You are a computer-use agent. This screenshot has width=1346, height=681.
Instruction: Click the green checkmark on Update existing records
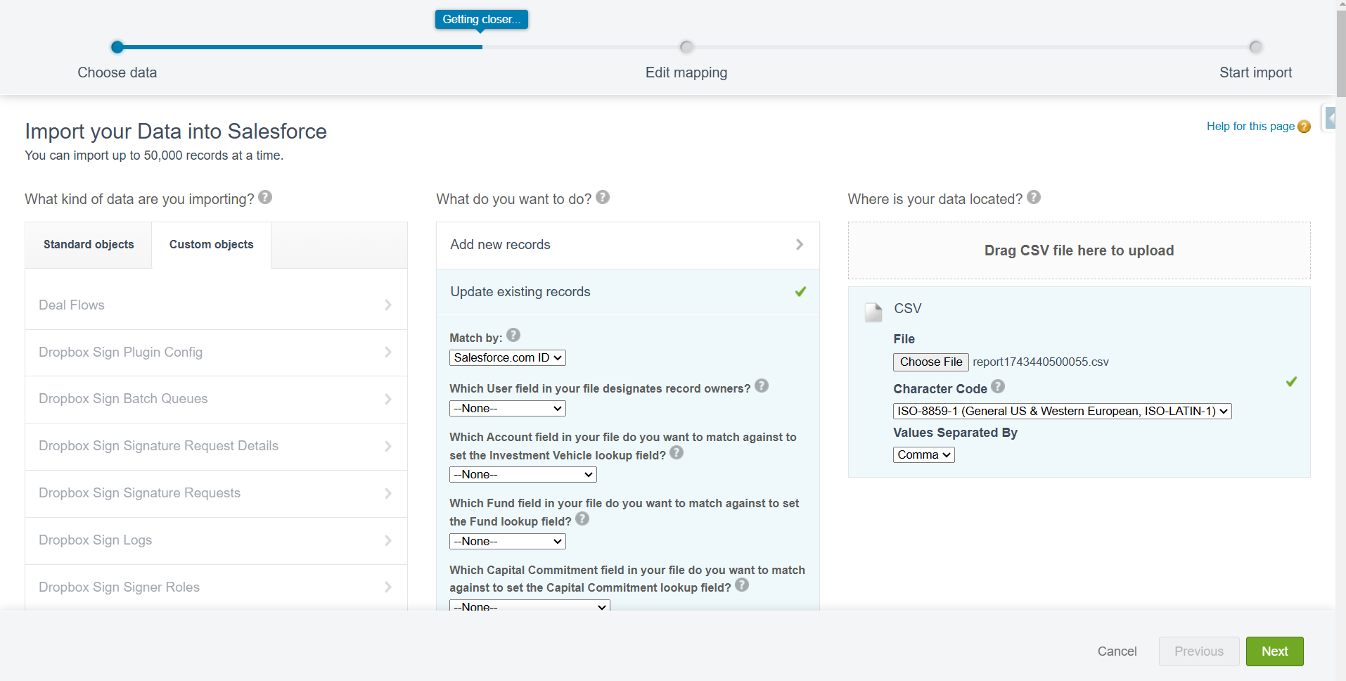pyautogui.click(x=800, y=291)
